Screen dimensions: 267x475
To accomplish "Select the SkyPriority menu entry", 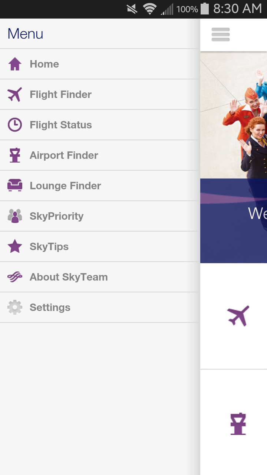I will click(56, 216).
